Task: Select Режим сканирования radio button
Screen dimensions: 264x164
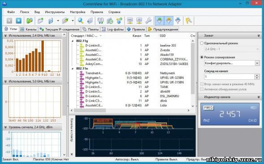Action: click(202, 57)
